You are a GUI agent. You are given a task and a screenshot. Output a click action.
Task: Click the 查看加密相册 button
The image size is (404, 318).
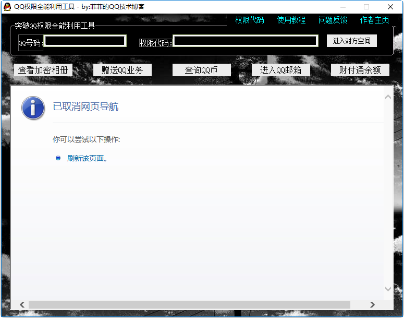pyautogui.click(x=43, y=70)
